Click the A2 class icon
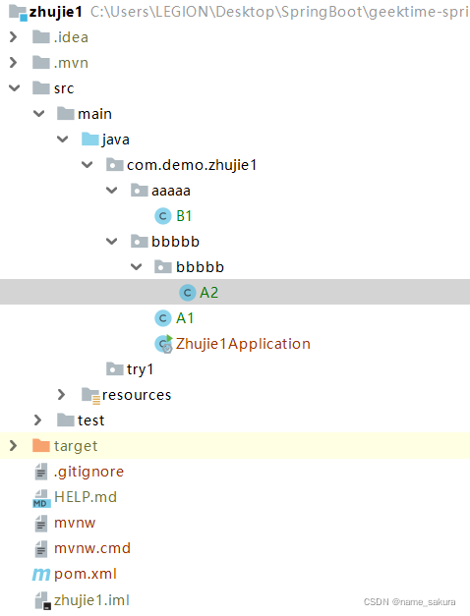The image size is (470, 616). pyautogui.click(x=187, y=293)
